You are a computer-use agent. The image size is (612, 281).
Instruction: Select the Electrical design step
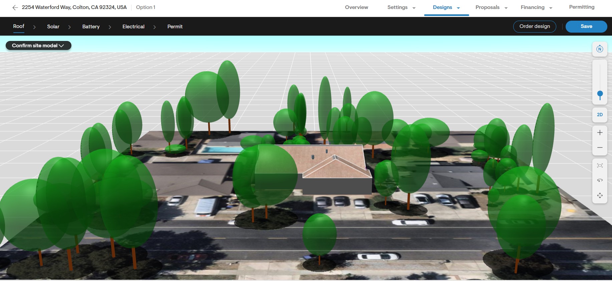click(133, 27)
